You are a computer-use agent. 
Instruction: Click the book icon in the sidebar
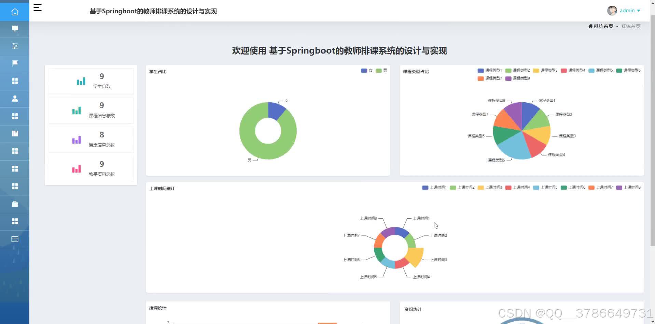click(x=15, y=133)
